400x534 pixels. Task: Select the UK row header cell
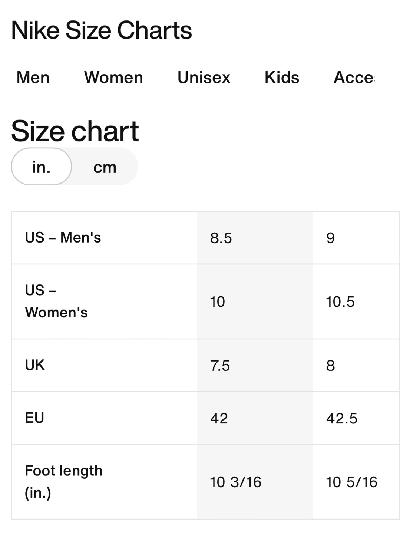coord(35,365)
